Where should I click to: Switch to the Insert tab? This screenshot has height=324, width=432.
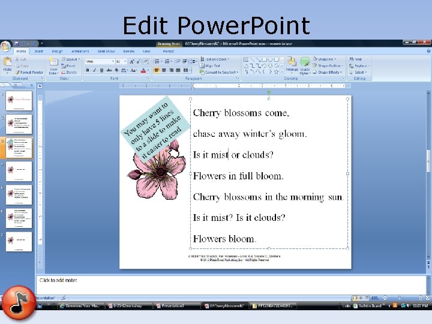point(39,51)
